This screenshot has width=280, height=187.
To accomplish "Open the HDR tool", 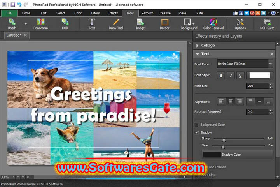I will point(65,24).
